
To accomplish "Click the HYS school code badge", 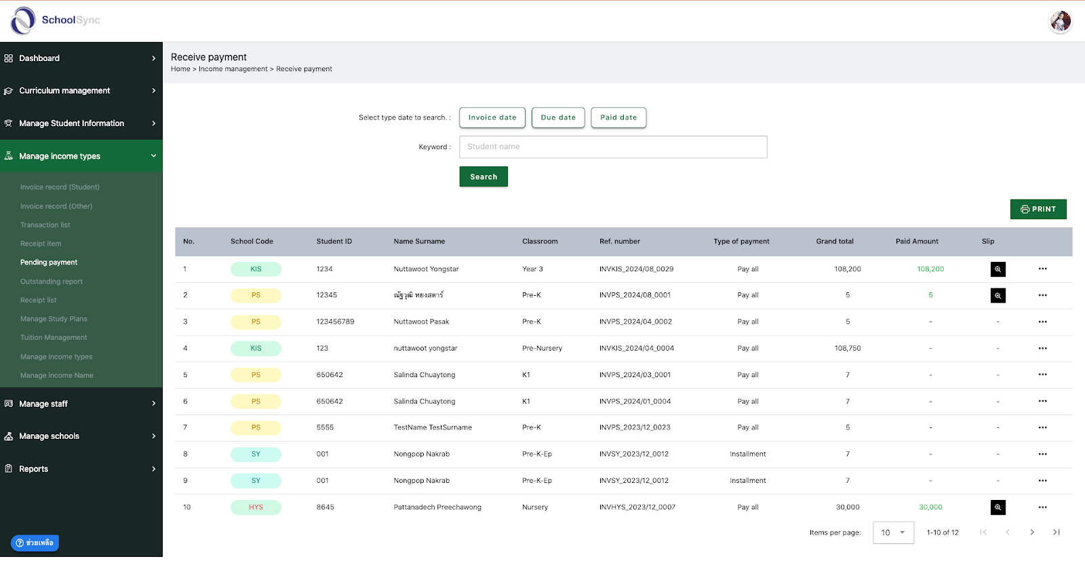I will click(256, 507).
